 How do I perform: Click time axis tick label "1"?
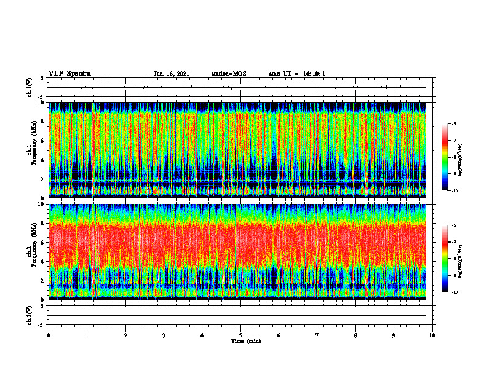pyautogui.click(x=87, y=335)
